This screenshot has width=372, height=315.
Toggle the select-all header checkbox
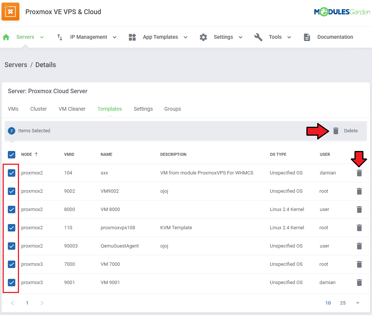click(12, 155)
